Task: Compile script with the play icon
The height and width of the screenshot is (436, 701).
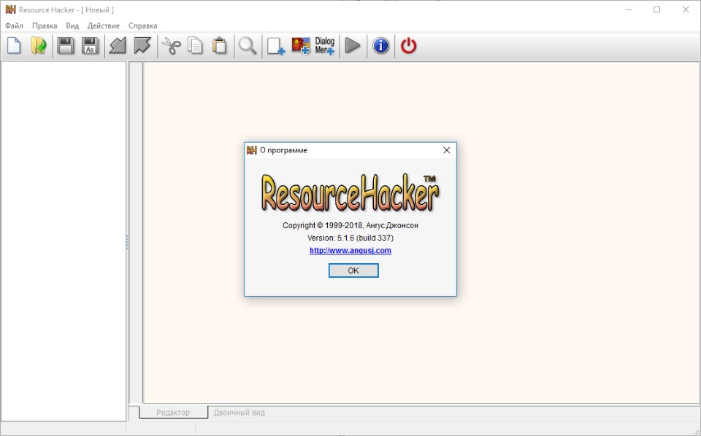Action: pyautogui.click(x=353, y=45)
